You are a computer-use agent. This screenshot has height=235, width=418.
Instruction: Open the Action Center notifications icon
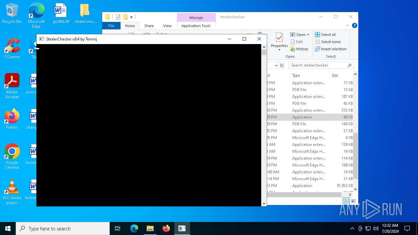click(407, 228)
